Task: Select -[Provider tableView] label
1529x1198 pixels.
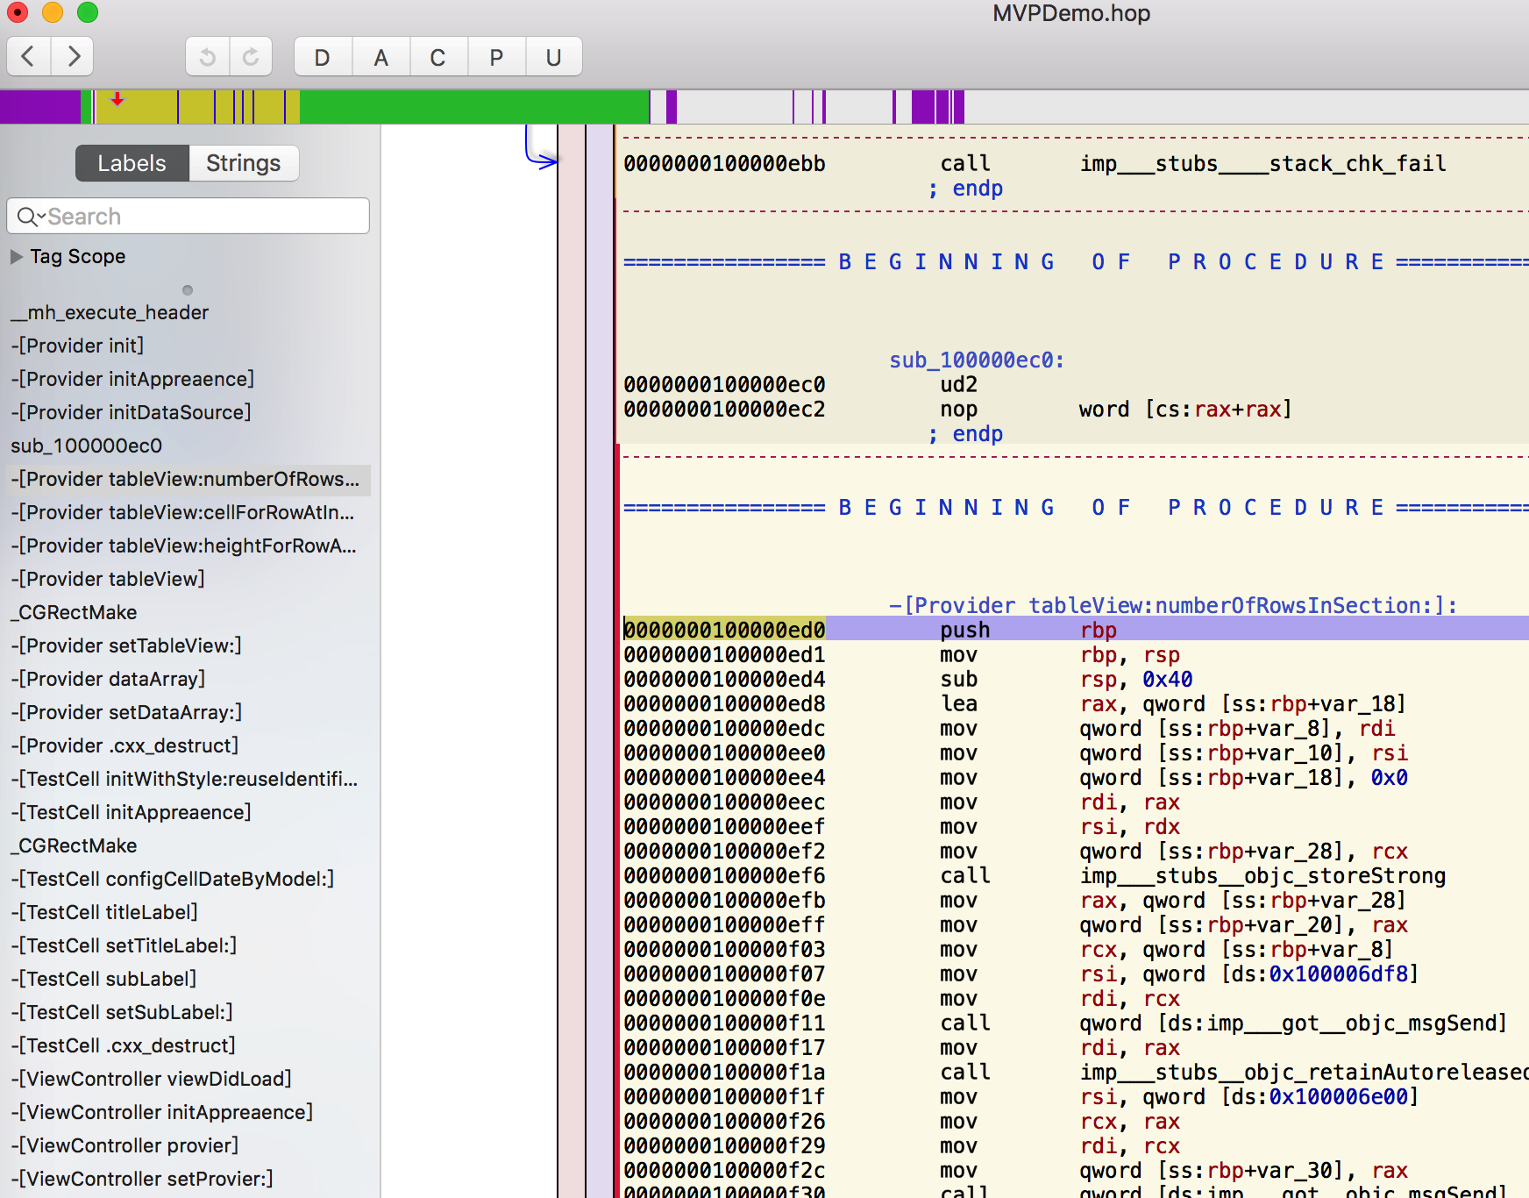Action: (x=108, y=579)
